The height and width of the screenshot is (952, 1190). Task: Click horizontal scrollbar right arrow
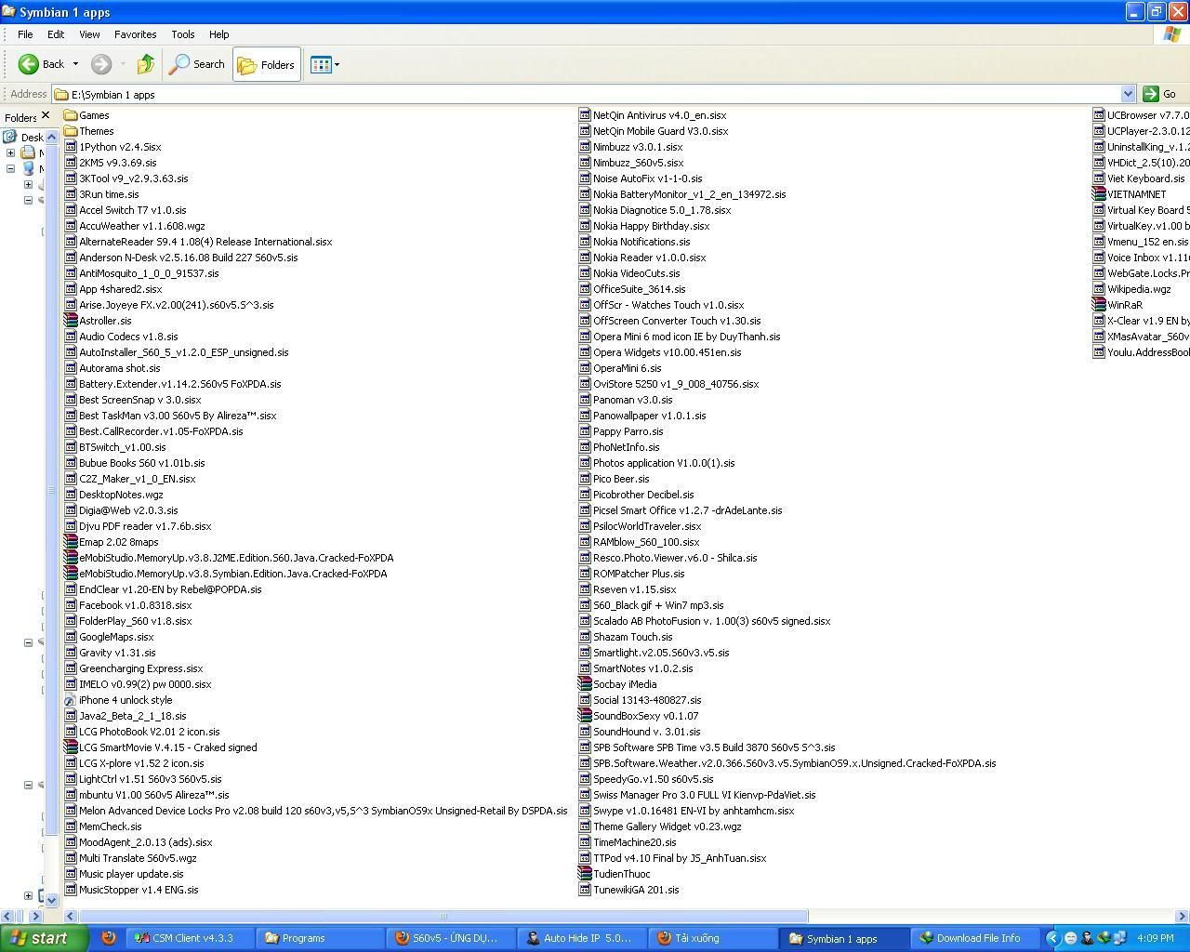1182,916
